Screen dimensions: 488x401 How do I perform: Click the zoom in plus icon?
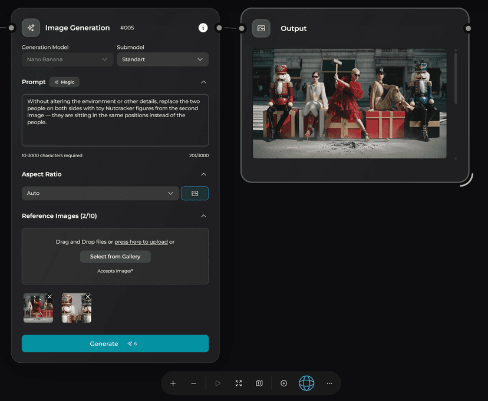point(173,383)
